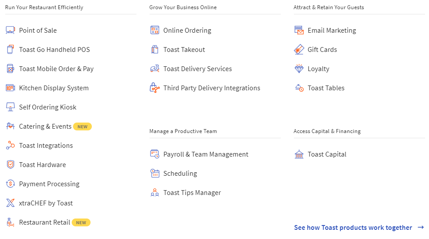
Task: Open Toast Delivery Services link
Action: pos(198,69)
